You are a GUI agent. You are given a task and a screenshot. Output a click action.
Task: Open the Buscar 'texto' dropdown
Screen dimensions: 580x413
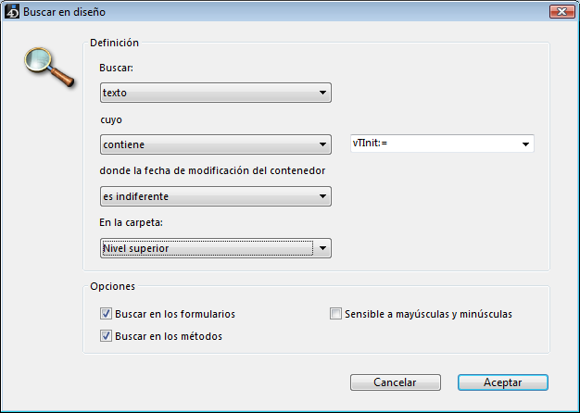coord(214,93)
